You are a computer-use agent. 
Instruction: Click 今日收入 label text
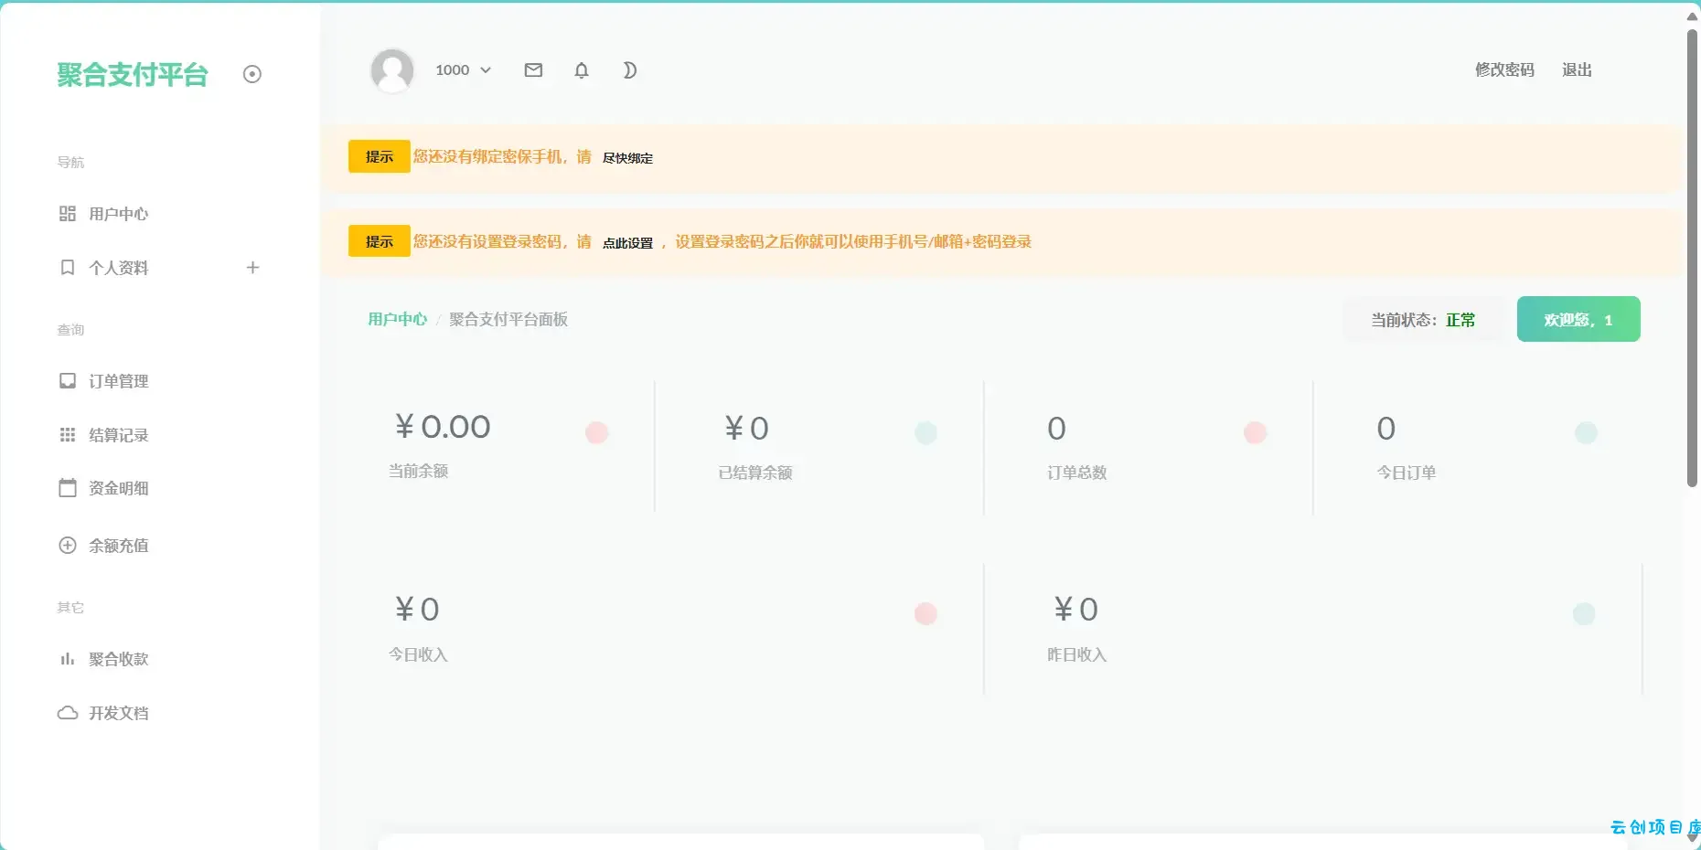(418, 654)
